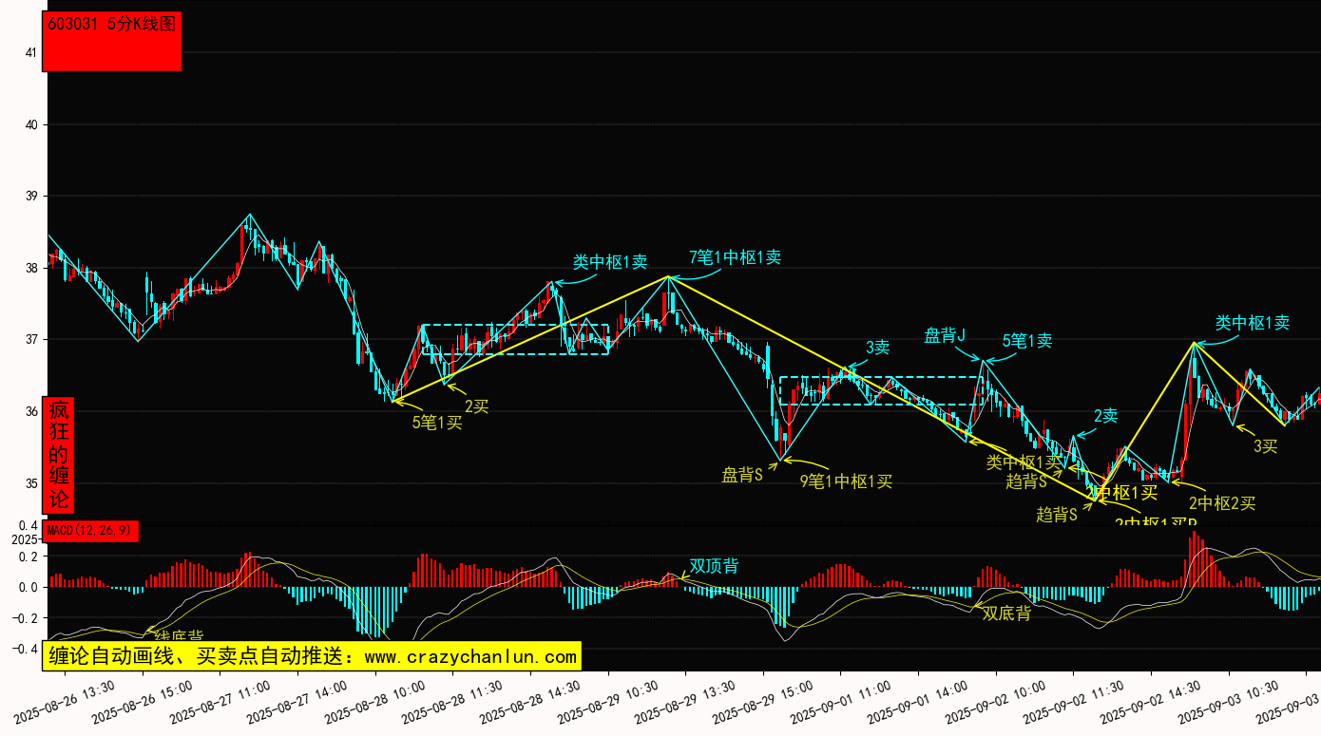Select the '2中枢2买' annotation
1321x736 pixels.
pos(1222,503)
